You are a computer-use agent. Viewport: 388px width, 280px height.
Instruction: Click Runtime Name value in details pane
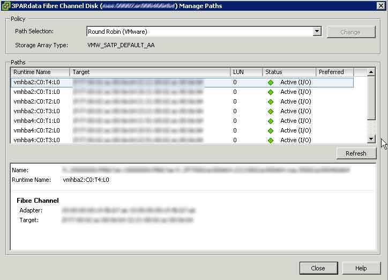(86, 180)
